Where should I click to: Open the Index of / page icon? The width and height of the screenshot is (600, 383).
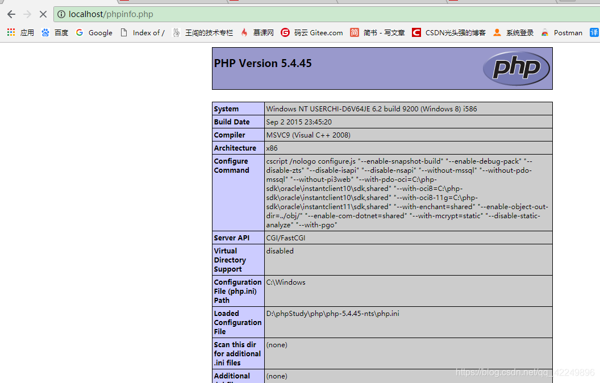[x=124, y=32]
